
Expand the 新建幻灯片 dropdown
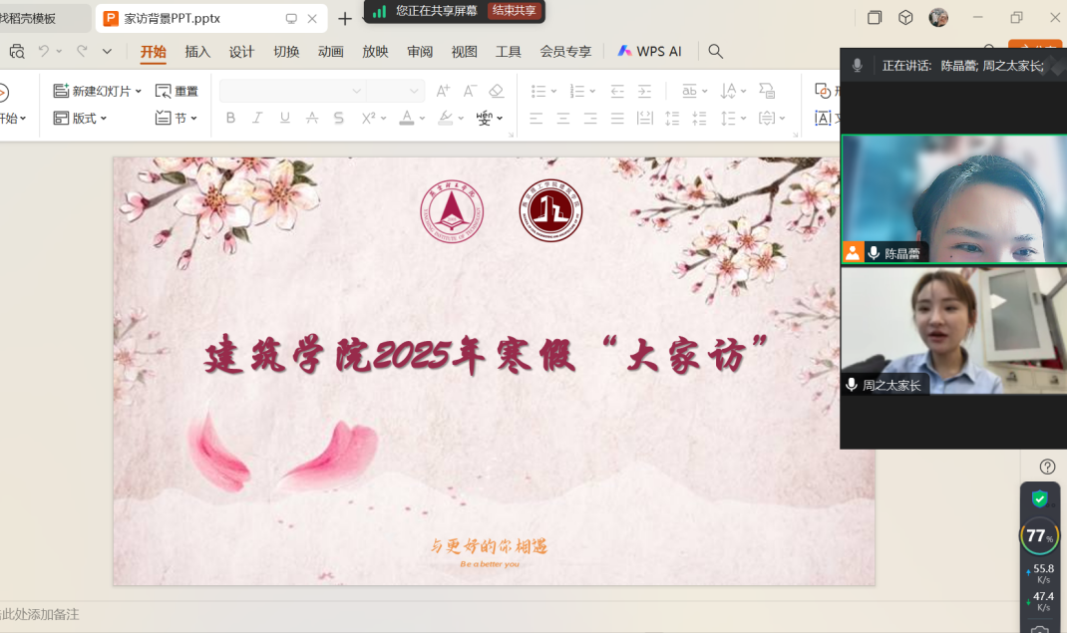138,92
